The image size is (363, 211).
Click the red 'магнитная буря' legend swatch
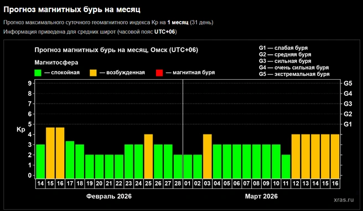pos(159,73)
